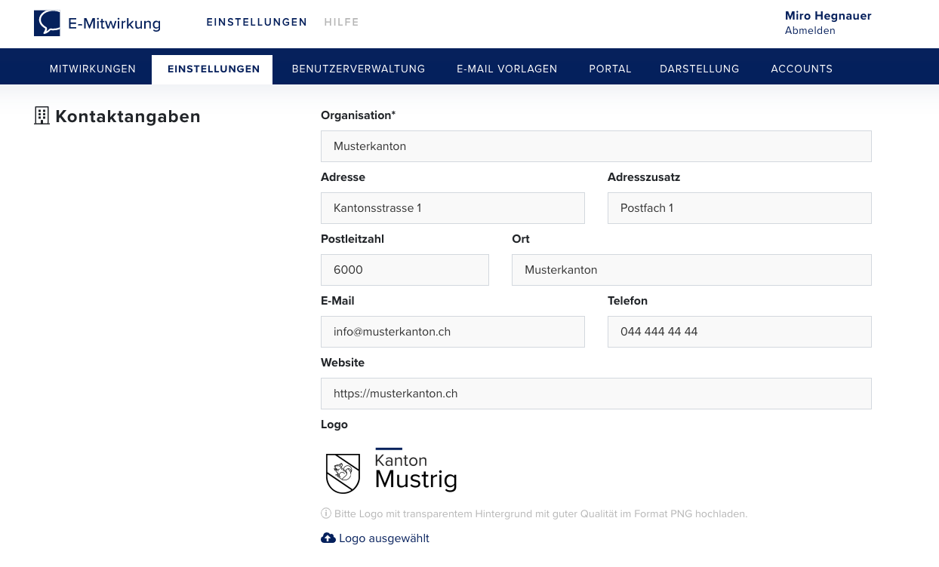Click the E-Mitwirkung brand name

pos(114,23)
